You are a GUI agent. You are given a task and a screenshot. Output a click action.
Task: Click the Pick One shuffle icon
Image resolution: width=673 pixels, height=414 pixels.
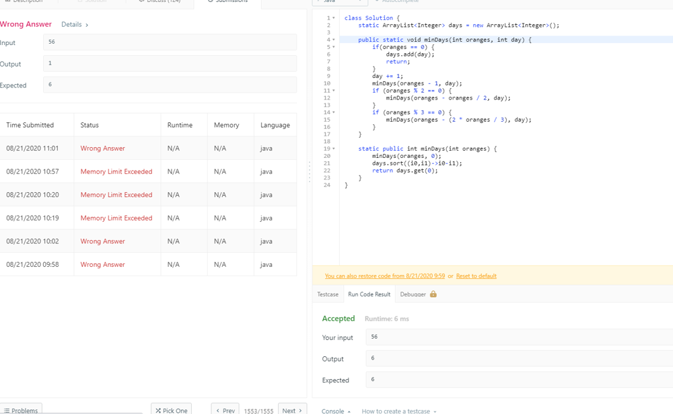point(158,411)
